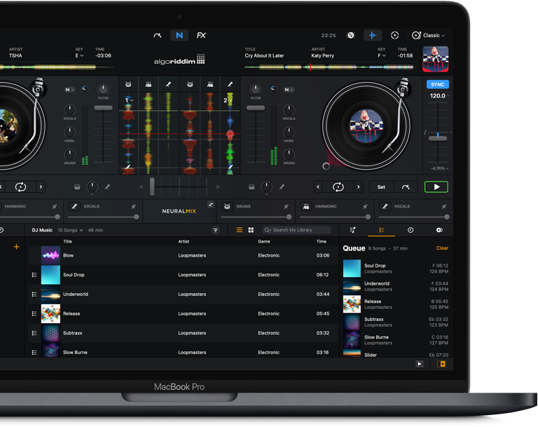
Task: Toggle SYNC on the right deck
Action: click(x=437, y=85)
